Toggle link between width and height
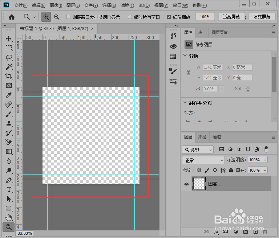 tap(189, 72)
